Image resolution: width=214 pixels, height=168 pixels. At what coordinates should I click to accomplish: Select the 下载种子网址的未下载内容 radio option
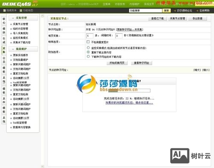[x=88, y=57]
